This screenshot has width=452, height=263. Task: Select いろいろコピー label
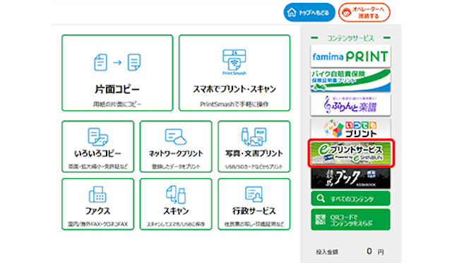pos(97,153)
